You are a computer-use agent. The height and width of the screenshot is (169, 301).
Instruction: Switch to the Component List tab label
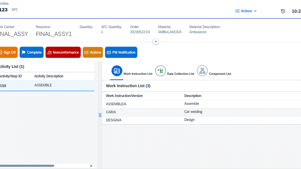pyautogui.click(x=220, y=74)
